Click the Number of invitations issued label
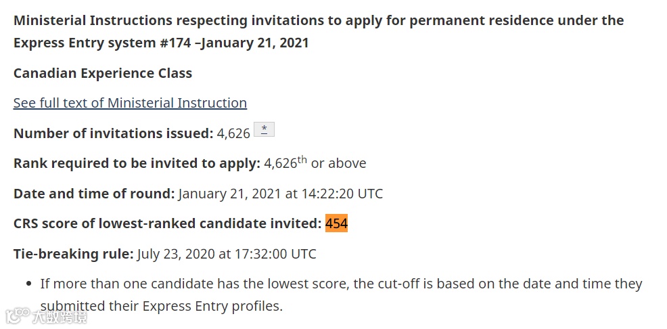Screen dimensions: 667x329 click(114, 133)
